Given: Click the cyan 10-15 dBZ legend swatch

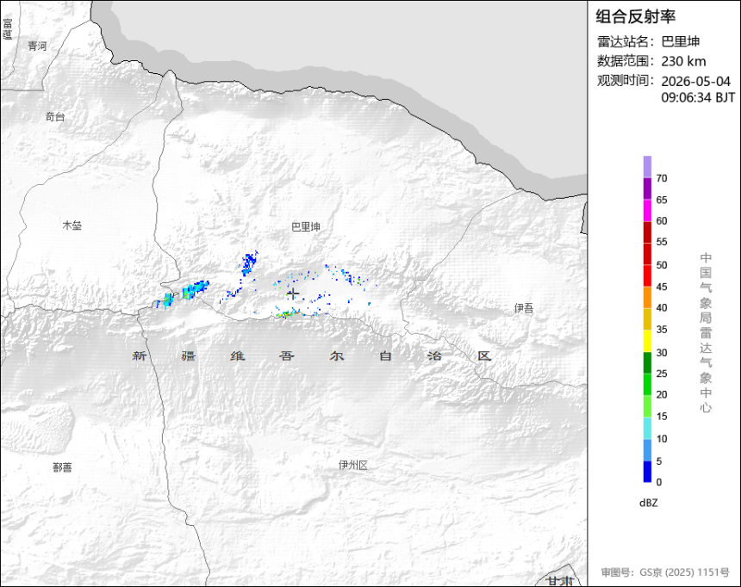Looking at the screenshot, I should (x=647, y=428).
